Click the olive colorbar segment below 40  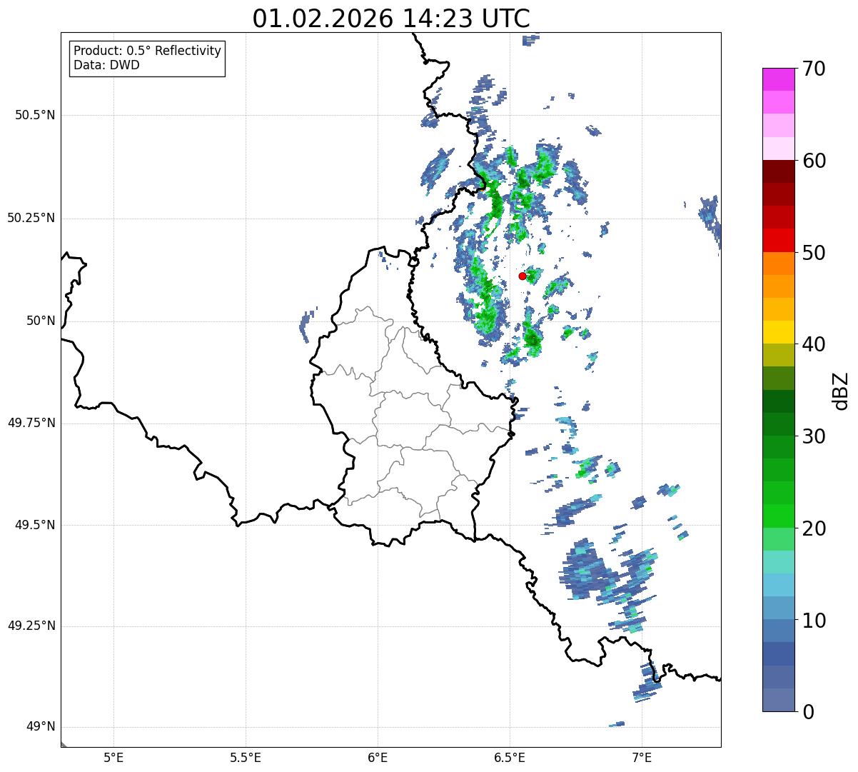[x=779, y=355]
